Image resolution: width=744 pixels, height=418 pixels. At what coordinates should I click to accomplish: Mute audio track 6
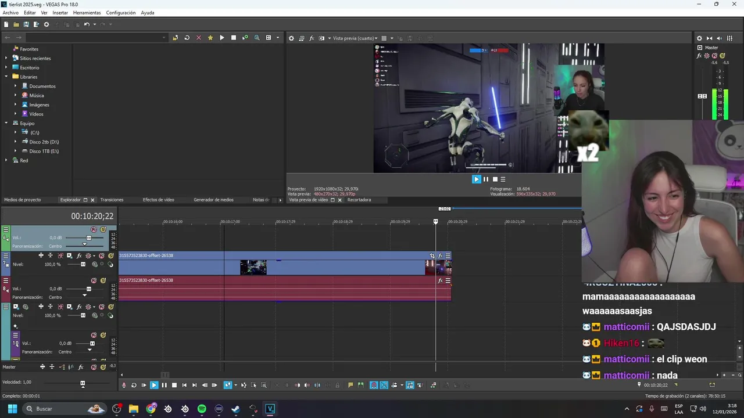(x=94, y=230)
